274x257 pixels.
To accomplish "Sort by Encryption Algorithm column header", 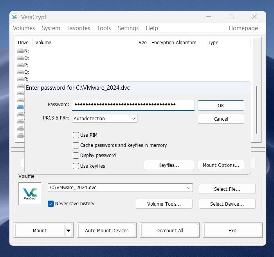I will click(x=177, y=43).
